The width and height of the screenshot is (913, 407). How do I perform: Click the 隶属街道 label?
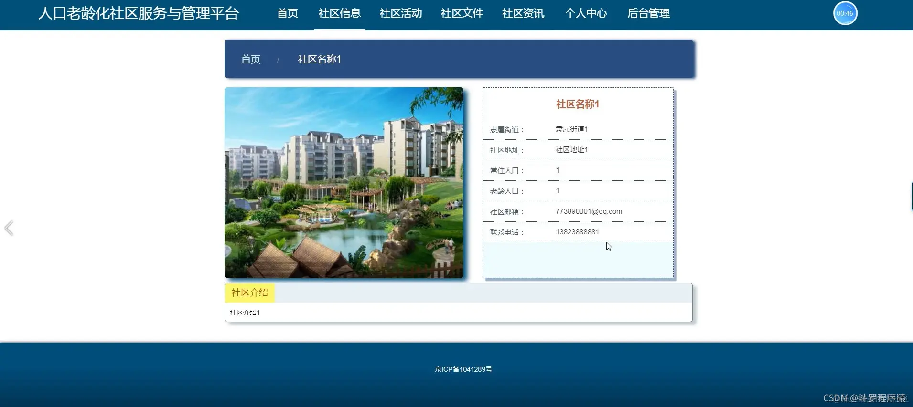tap(507, 130)
